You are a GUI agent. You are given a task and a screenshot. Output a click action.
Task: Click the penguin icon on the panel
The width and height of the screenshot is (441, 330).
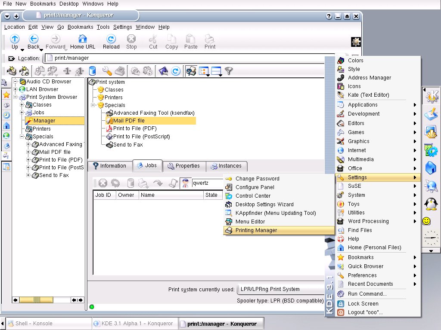coord(431,203)
